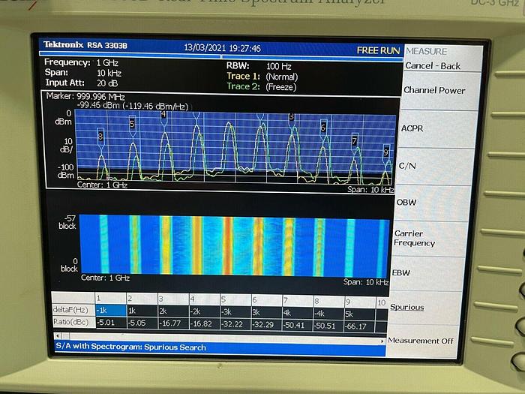525x394 pixels.
Task: Click the -32.22 ratio value
Action: 235,325
